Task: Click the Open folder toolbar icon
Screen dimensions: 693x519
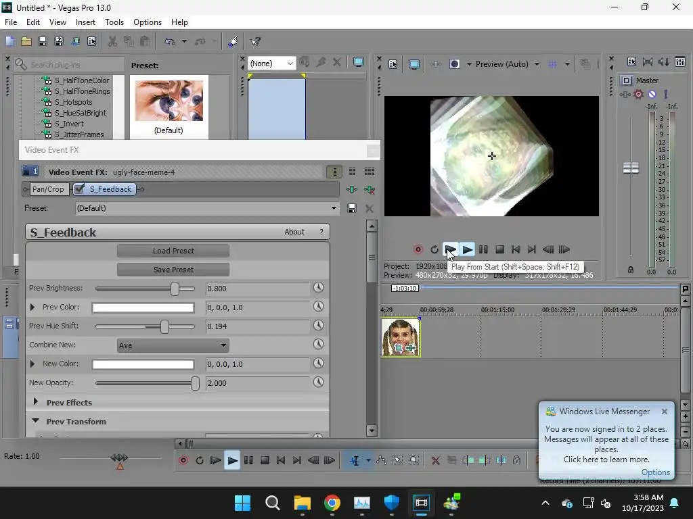Action: (26, 41)
